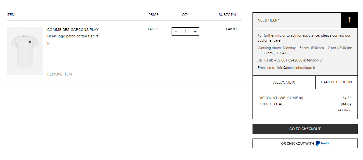Collapse the Need Help? panel header

pos(297,20)
